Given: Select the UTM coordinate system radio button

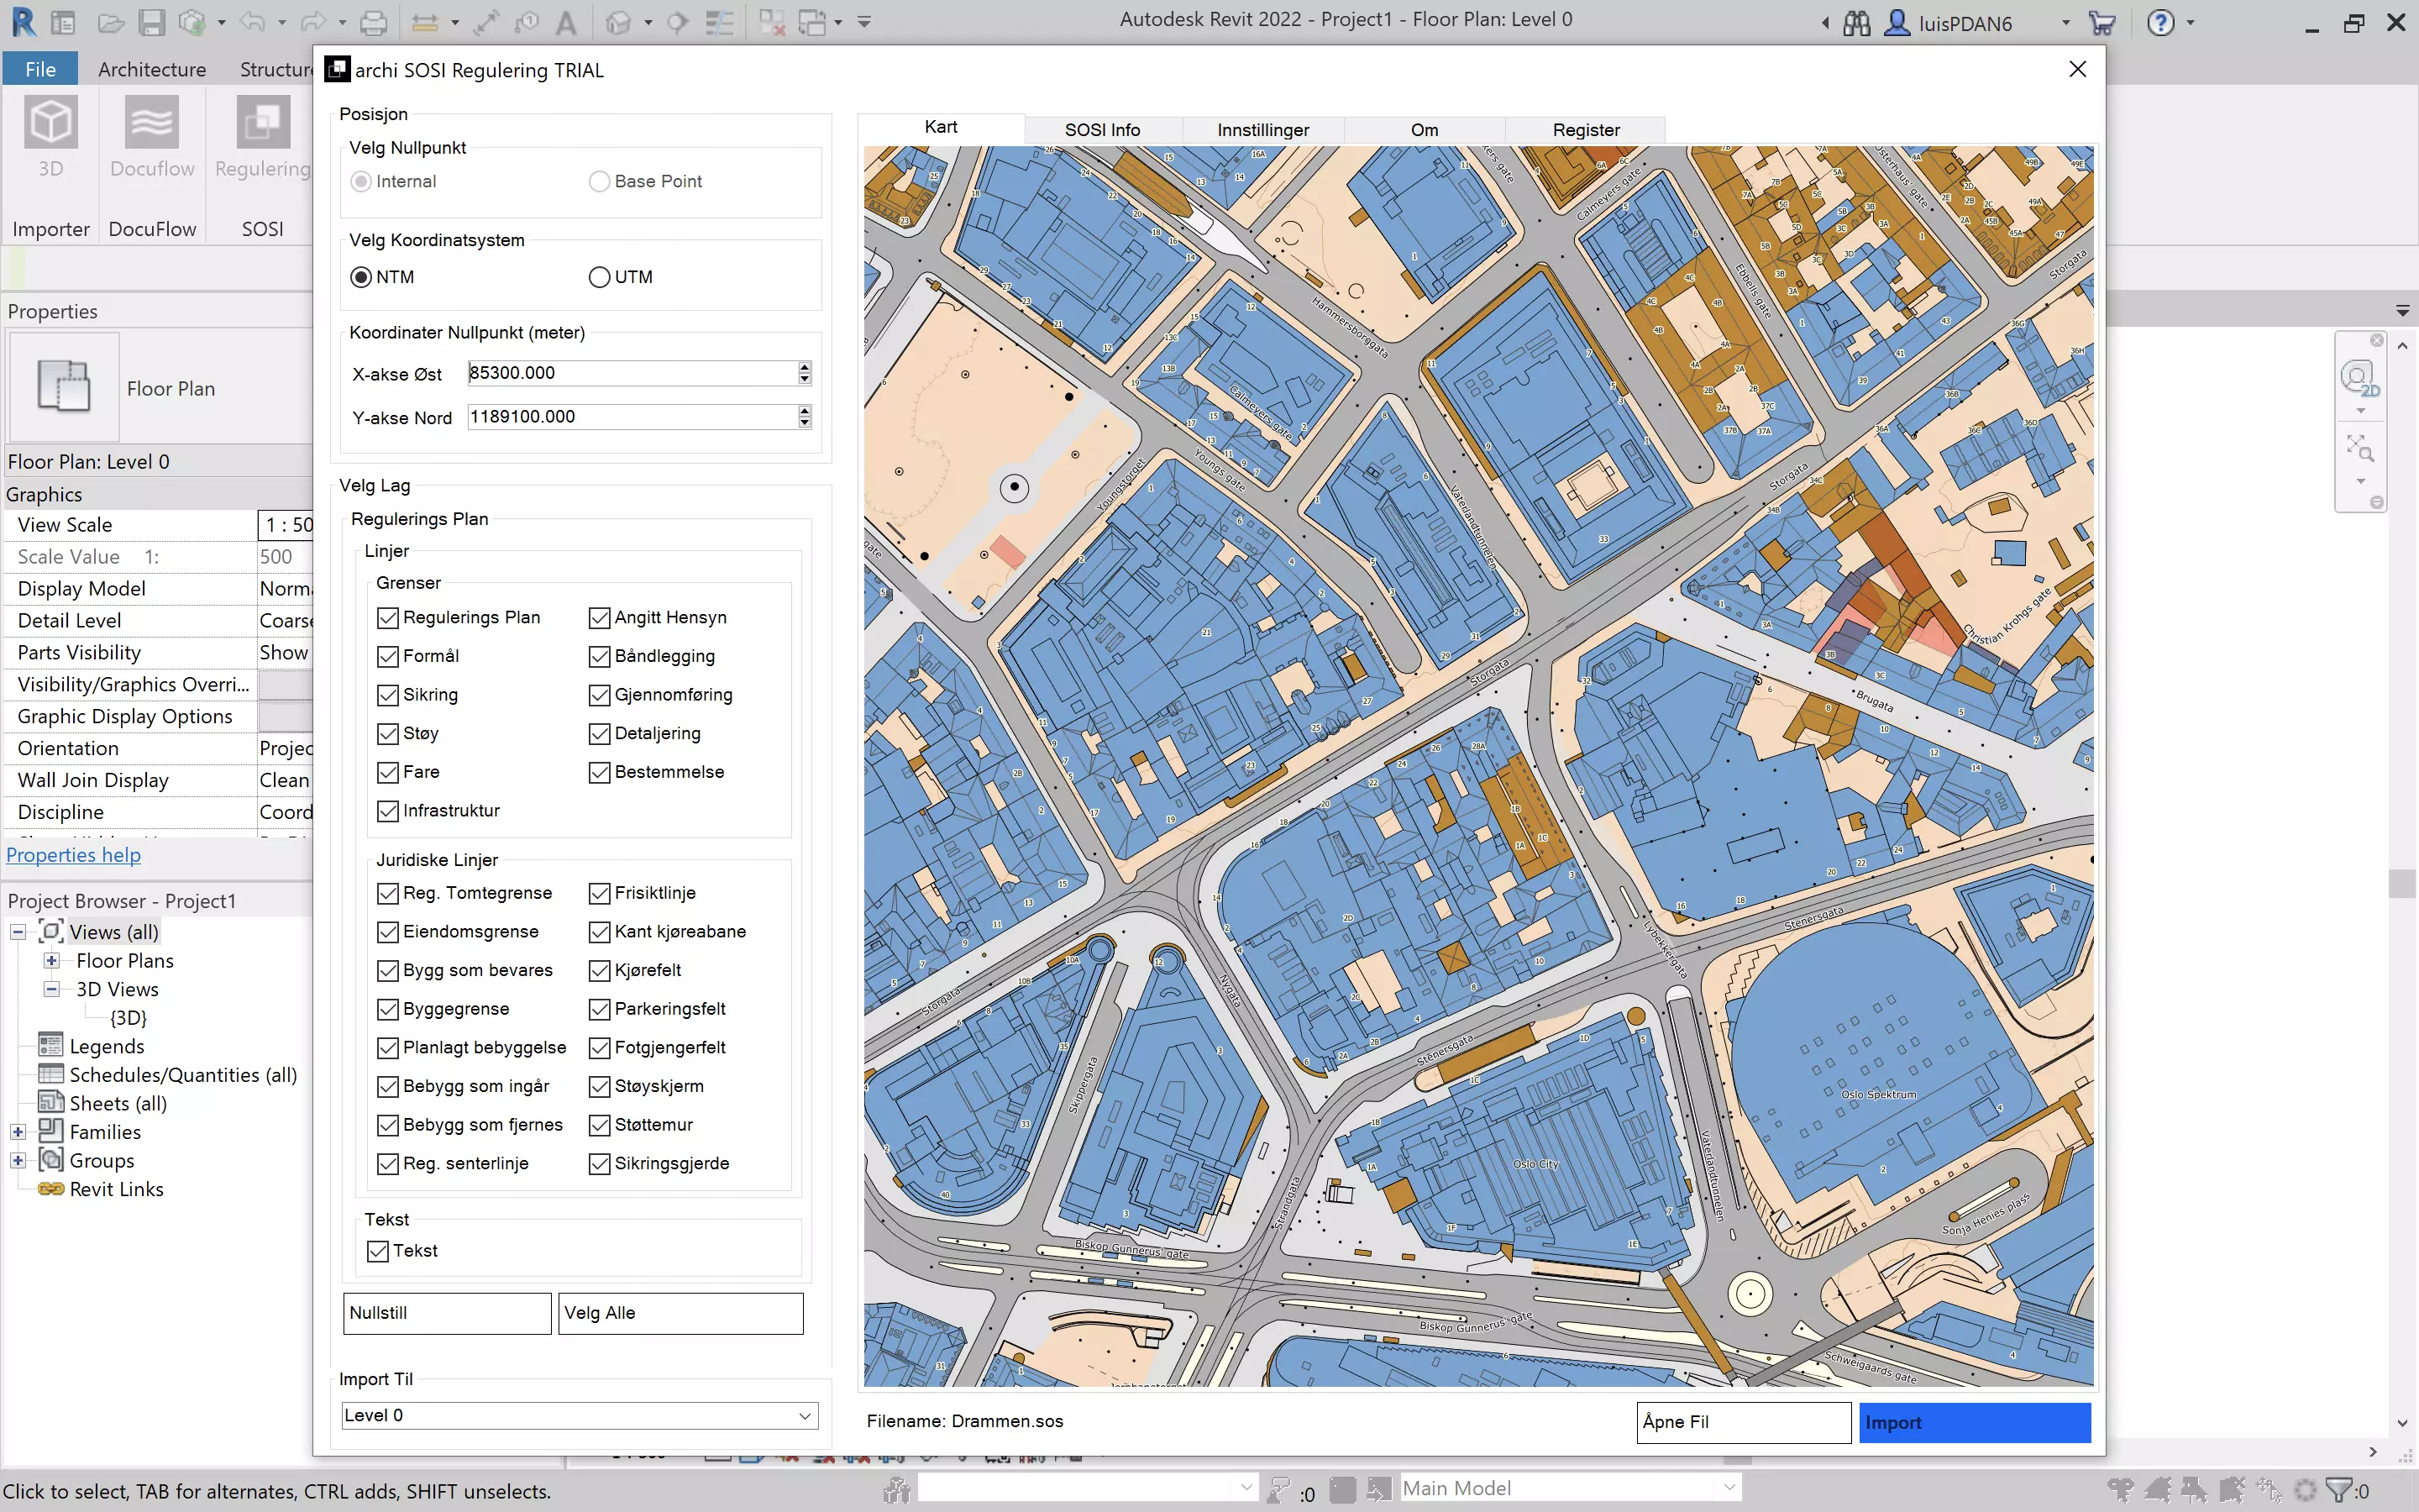Looking at the screenshot, I should tap(600, 277).
